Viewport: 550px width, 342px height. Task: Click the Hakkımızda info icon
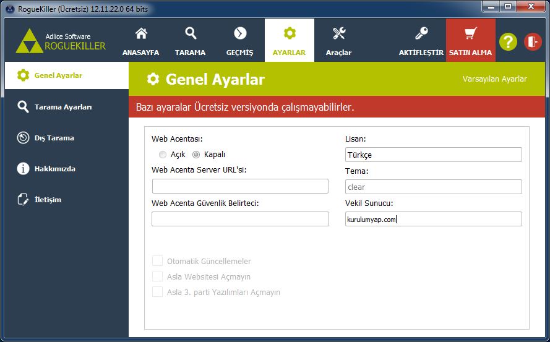coord(23,169)
